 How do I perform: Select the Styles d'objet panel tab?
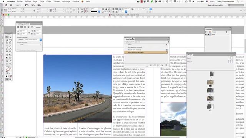pos(130,39)
